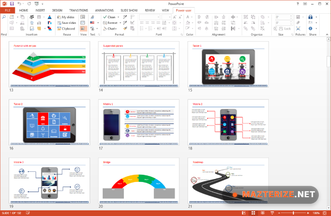
Task: Select the Slide Sorter view button
Action: point(253,213)
